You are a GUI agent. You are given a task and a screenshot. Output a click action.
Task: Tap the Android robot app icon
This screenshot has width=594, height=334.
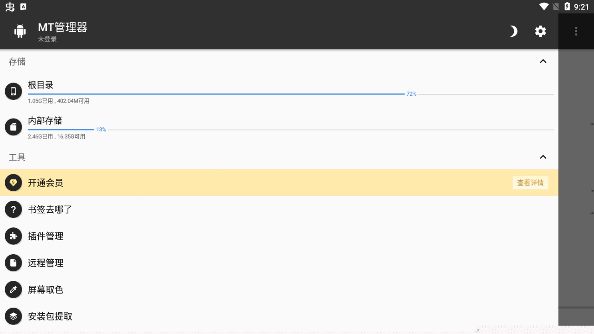pos(20,31)
